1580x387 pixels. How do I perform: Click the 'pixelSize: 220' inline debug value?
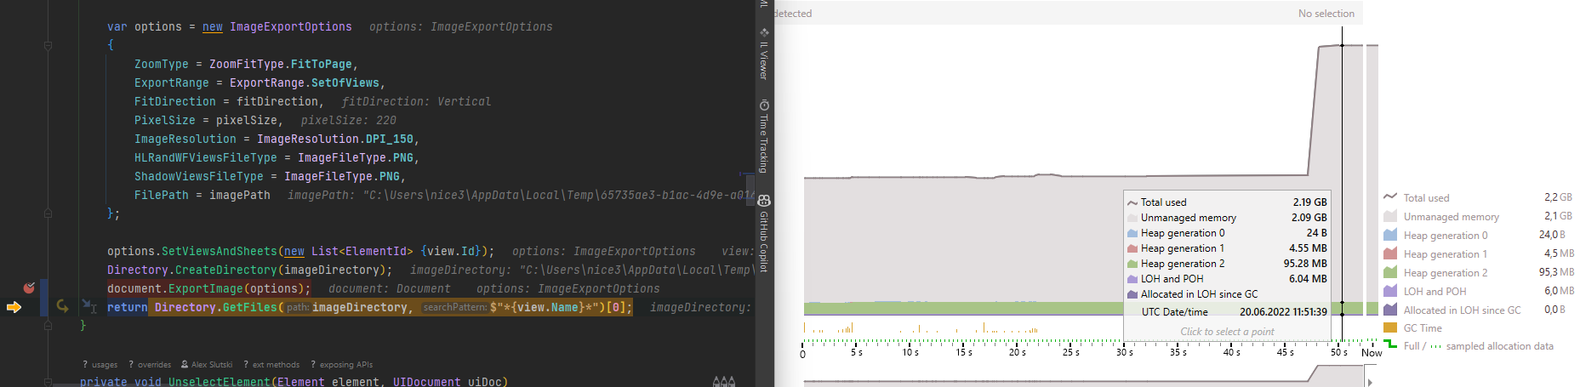tap(349, 121)
